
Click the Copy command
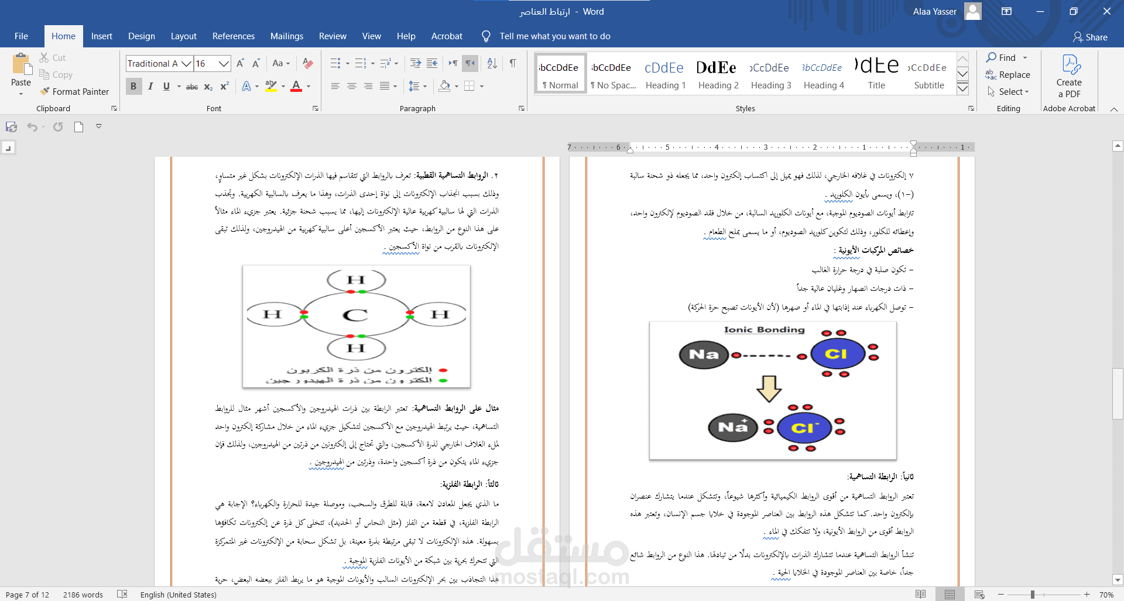(x=56, y=75)
